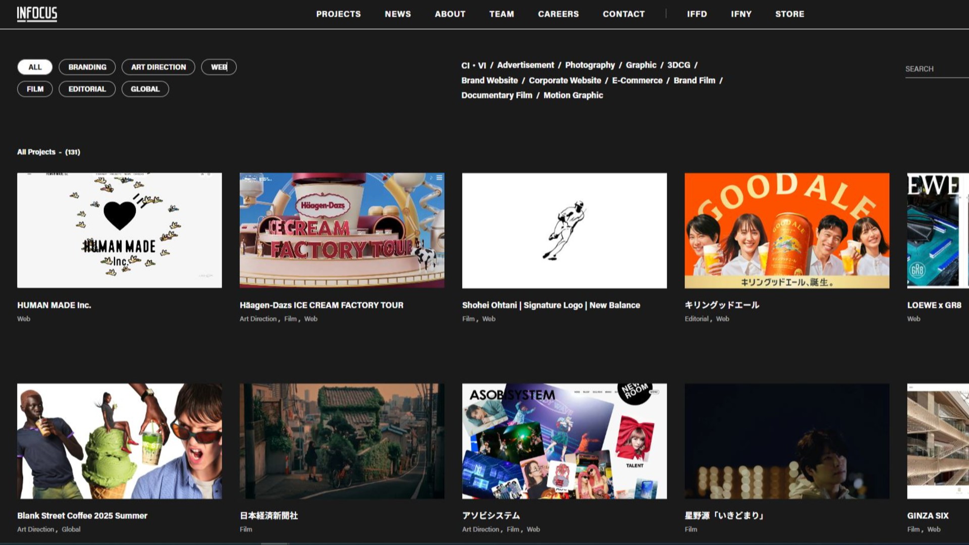Screen dimensions: 969x545
Task: Select the E-Commerce tag link
Action: 637,81
